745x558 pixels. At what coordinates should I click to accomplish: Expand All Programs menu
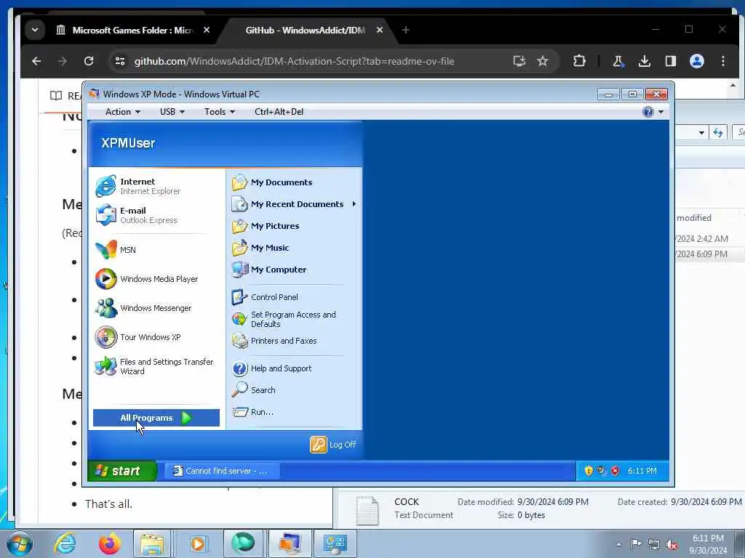tap(156, 418)
